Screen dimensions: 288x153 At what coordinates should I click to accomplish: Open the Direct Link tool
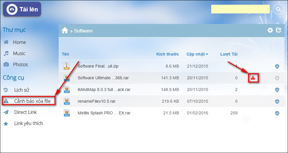coord(25,112)
